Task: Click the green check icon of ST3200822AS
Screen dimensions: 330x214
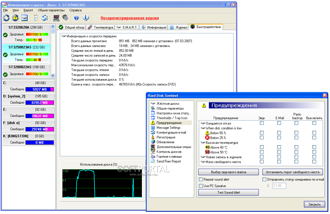Action: pyautogui.click(x=5, y=74)
